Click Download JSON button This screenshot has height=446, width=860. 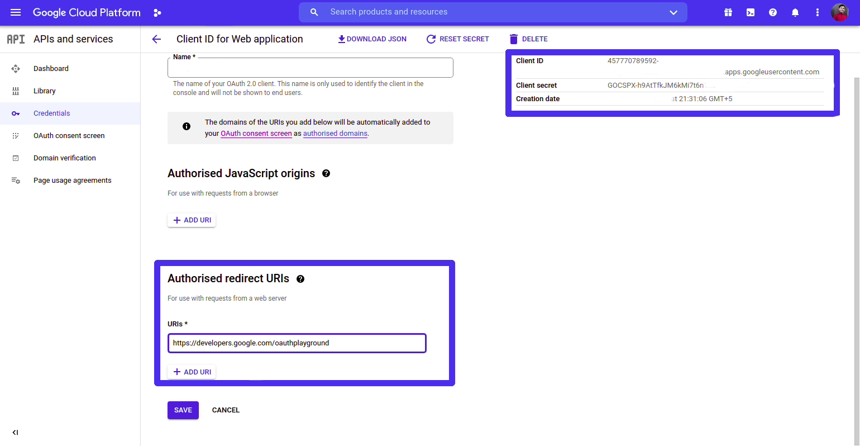click(x=372, y=39)
